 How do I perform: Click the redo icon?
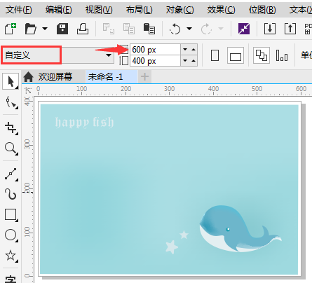click(206, 29)
